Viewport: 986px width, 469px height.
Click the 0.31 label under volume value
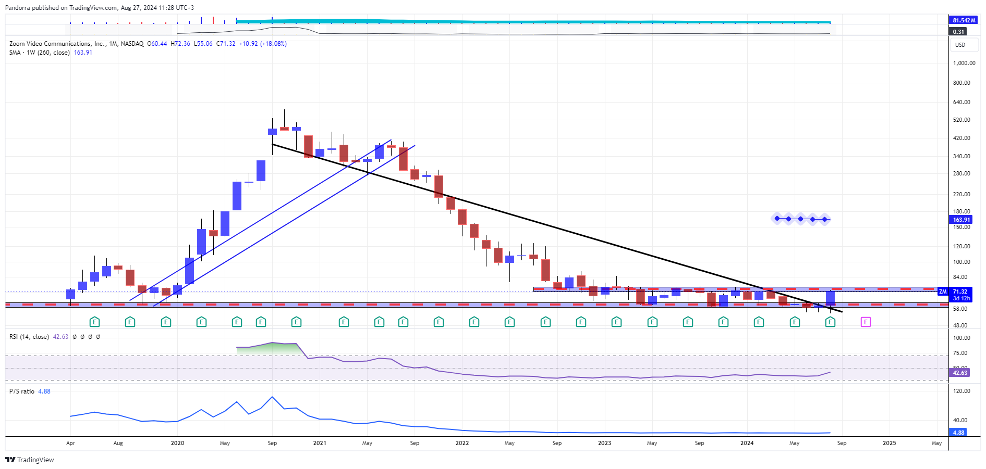(x=958, y=32)
